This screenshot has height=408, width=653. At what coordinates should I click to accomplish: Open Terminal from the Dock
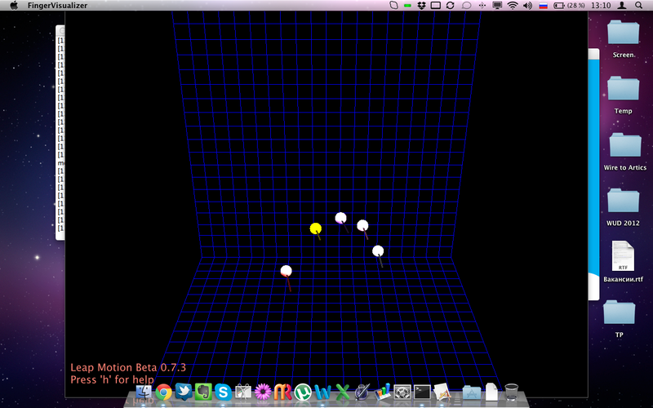coord(422,392)
